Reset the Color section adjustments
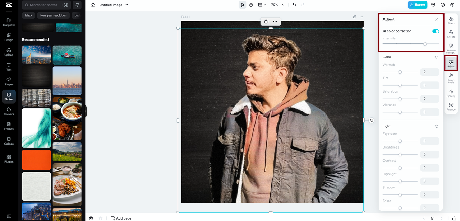This screenshot has width=460, height=221. click(437, 57)
